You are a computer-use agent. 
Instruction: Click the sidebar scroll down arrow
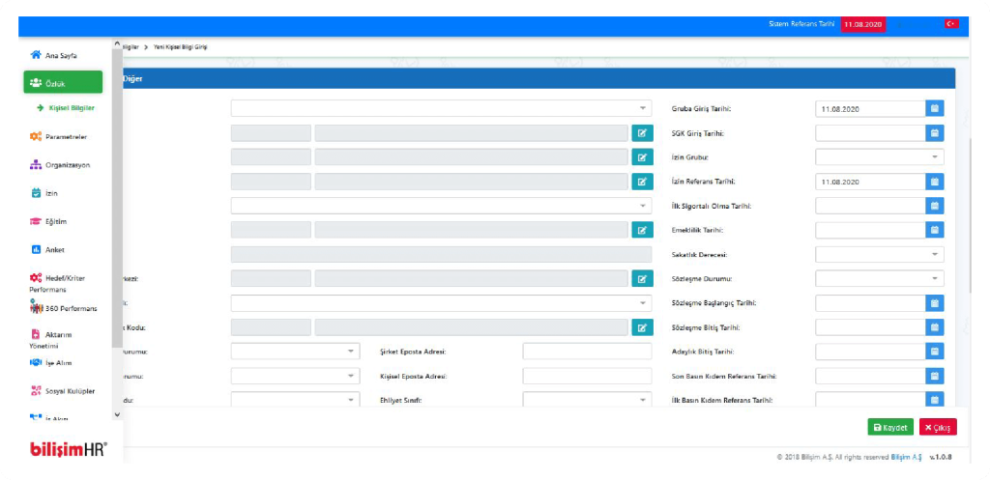[x=118, y=414]
